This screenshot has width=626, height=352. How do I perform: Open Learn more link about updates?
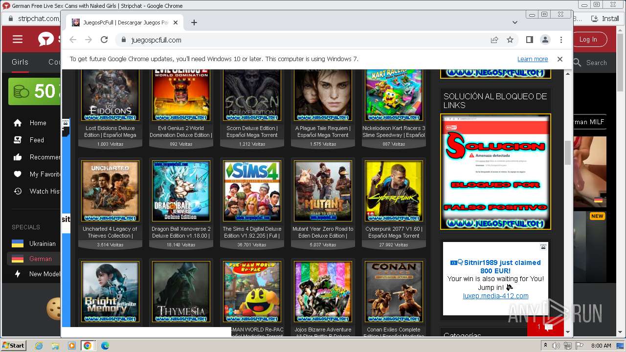533,59
